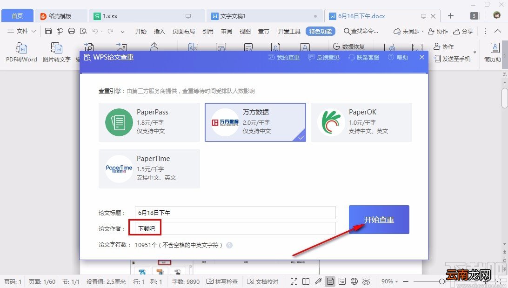Switch to the 开始 ribbon tab
The image size is (508, 288).
(140, 32)
